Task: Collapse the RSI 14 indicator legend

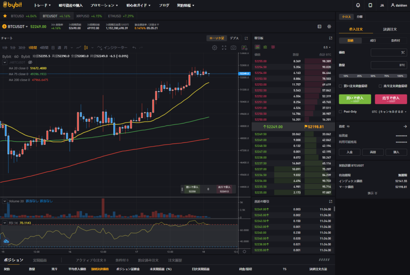Action: point(4,223)
